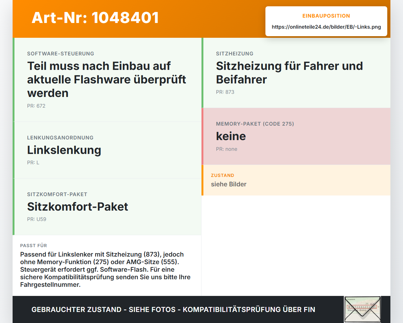Select the keine value
Screen dimensions: 403x323
click(231, 136)
